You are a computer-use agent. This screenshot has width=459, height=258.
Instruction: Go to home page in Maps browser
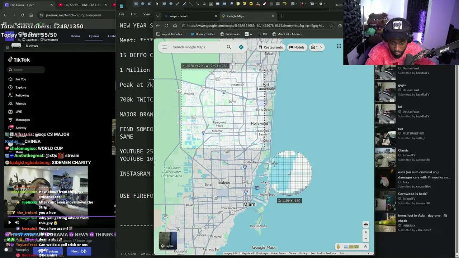click(175, 25)
